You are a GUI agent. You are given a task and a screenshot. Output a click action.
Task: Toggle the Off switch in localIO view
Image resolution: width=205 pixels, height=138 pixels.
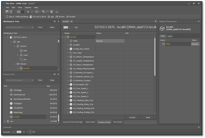click(68, 27)
